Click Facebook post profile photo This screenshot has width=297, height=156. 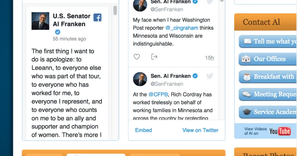click(40, 21)
